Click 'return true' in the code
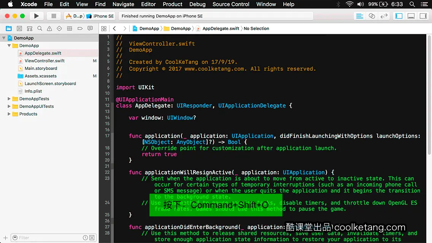Screen dimensions: 432x243 tap(159, 155)
